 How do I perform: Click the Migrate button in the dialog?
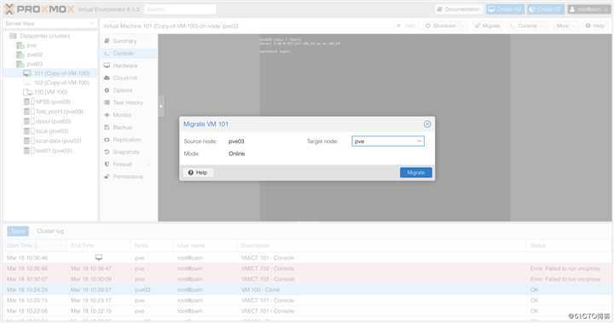416,172
